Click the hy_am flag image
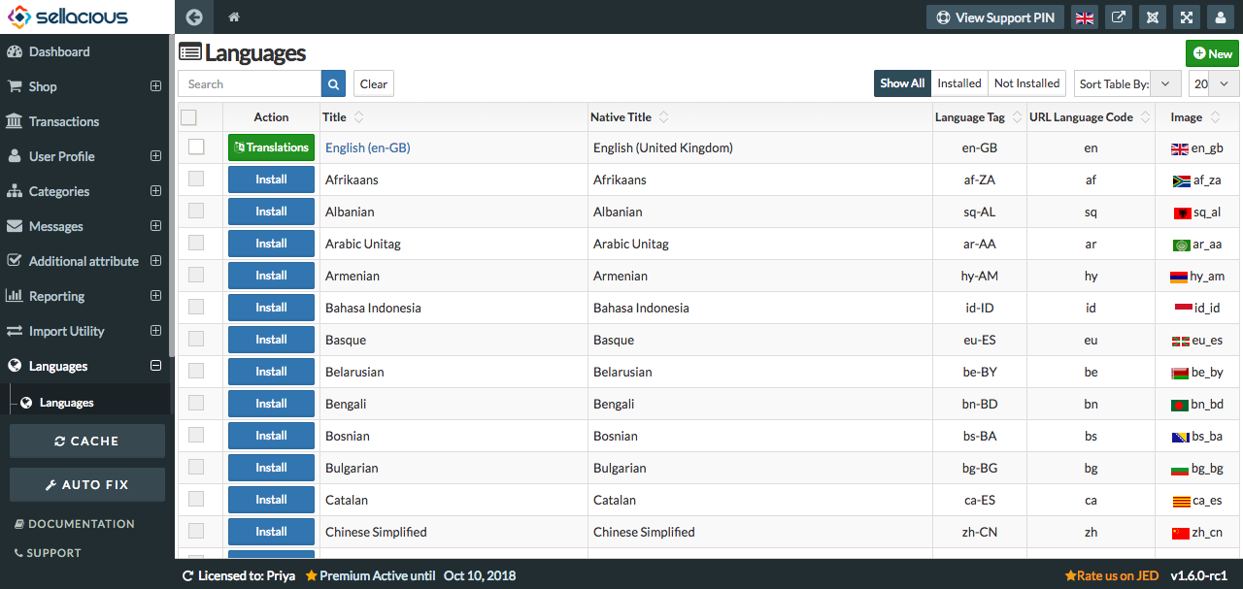This screenshot has width=1243, height=589. click(1178, 277)
